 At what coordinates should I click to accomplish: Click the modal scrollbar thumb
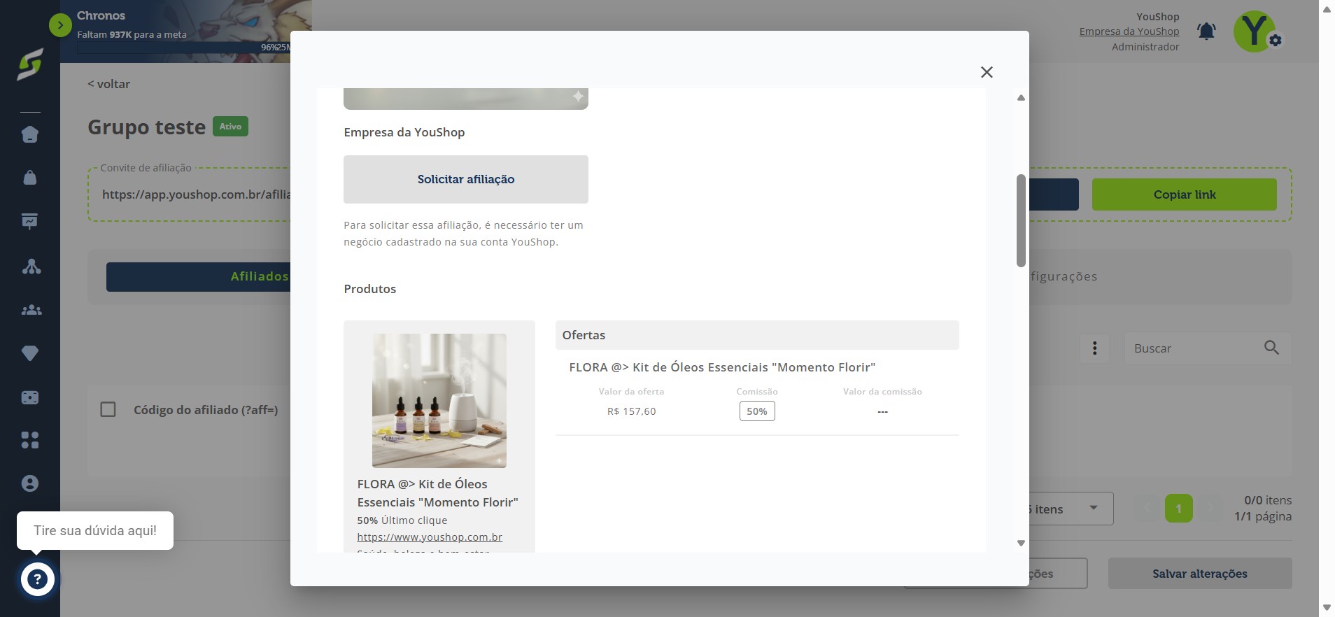(x=1021, y=220)
